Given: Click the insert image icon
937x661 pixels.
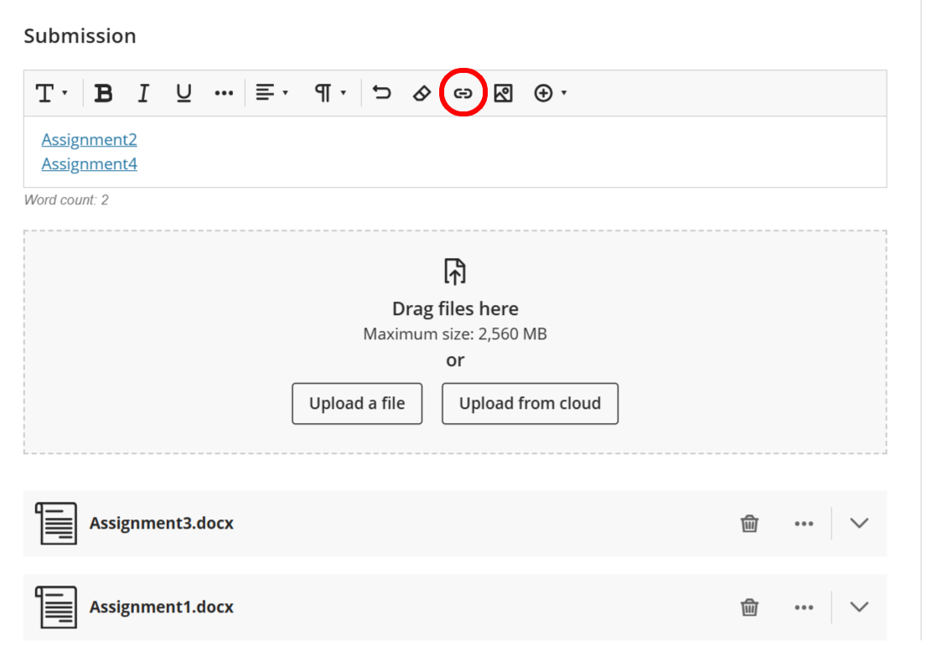Looking at the screenshot, I should [x=503, y=93].
